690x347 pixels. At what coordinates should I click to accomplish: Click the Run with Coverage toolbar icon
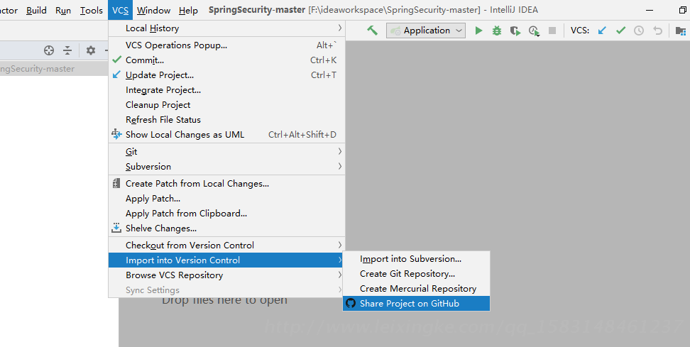pyautogui.click(x=515, y=31)
